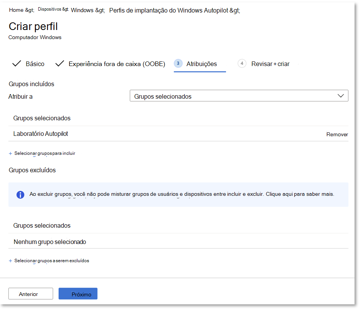Open the Dispositivos breadcrumb link
The height and width of the screenshot is (310, 361).
[50, 9]
